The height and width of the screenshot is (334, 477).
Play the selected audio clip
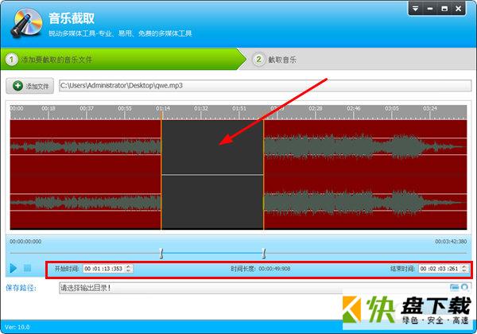coord(13,268)
